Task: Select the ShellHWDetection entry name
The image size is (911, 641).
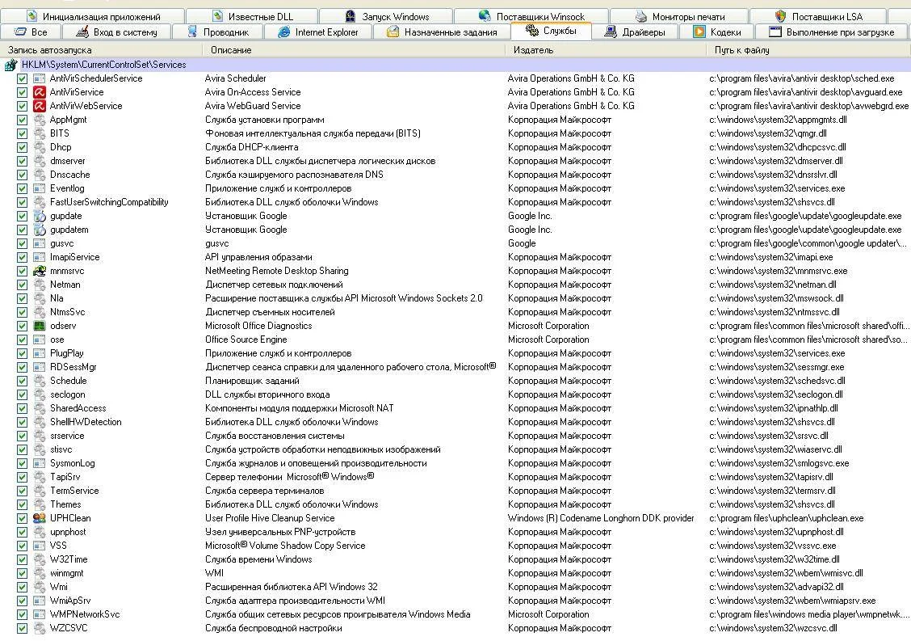Action: pyautogui.click(x=86, y=422)
